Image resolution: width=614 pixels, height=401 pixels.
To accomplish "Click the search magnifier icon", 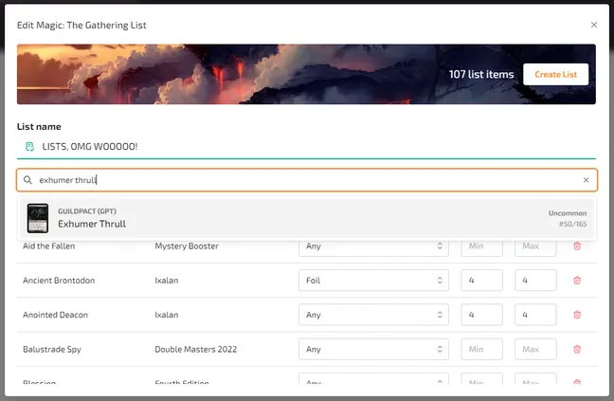I will click(x=27, y=180).
